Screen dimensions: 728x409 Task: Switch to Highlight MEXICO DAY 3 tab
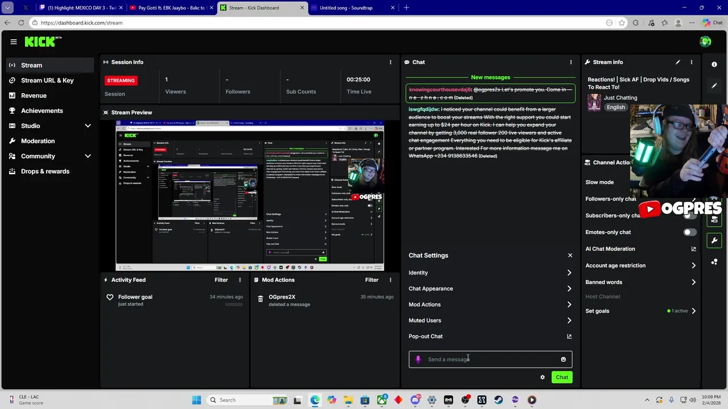[x=80, y=8]
